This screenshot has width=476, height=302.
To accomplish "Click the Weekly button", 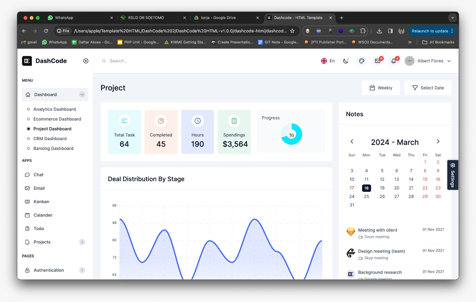I will (381, 88).
